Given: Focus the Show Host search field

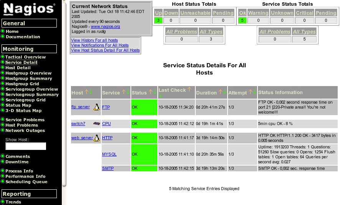Looking at the screenshot, I should coord(26,146).
